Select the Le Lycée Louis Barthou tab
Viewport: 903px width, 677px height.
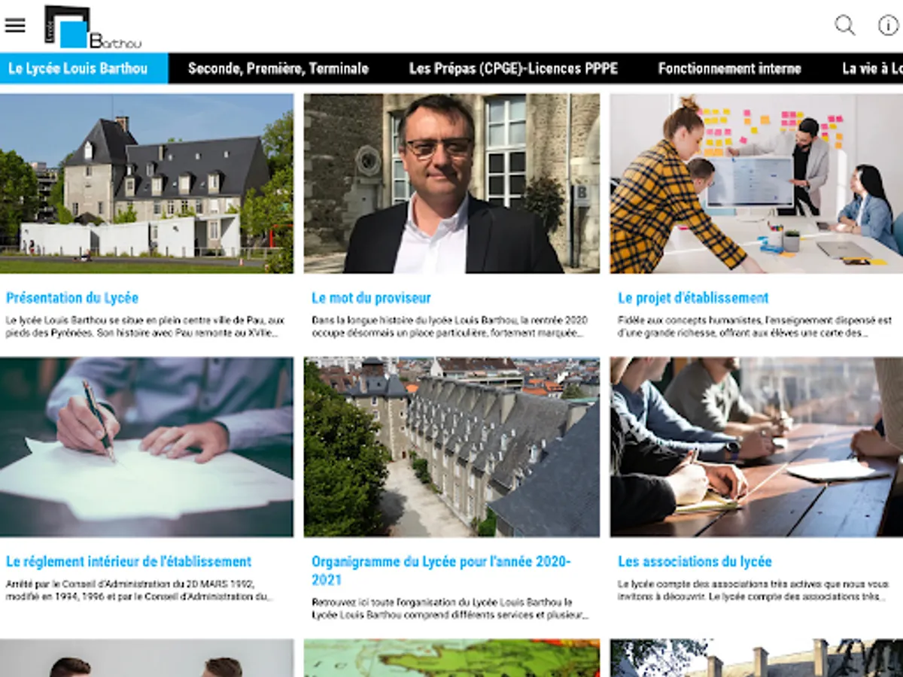point(78,68)
